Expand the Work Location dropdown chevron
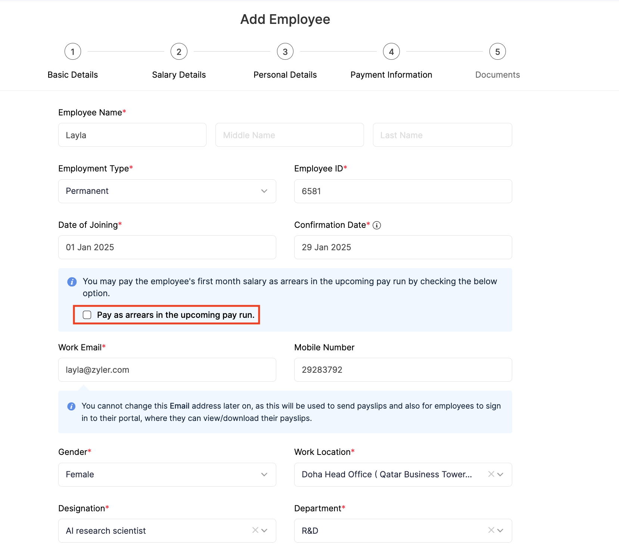619x555 pixels. 500,474
